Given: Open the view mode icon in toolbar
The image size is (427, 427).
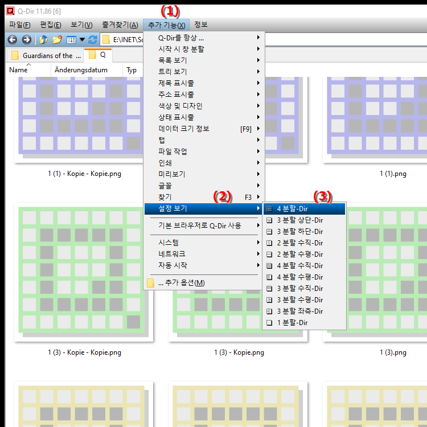Looking at the screenshot, I should tap(71, 40).
